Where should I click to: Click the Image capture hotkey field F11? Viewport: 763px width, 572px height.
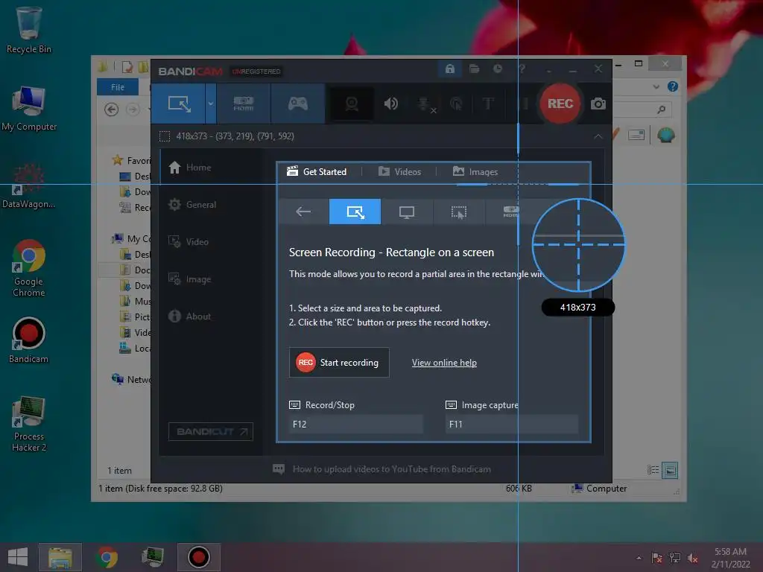click(x=512, y=424)
